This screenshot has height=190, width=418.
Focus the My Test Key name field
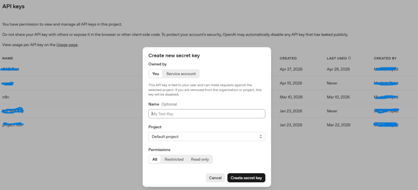pos(207,114)
